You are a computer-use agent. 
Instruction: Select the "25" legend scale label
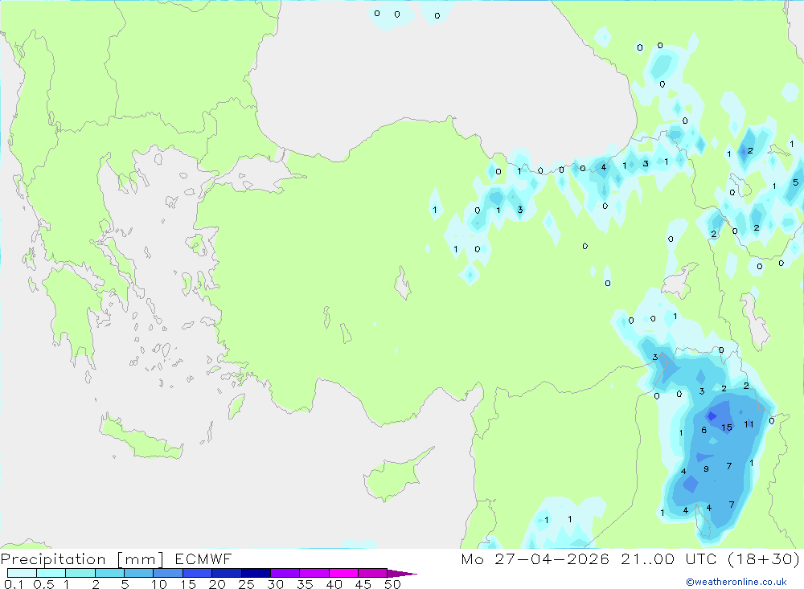click(x=247, y=584)
